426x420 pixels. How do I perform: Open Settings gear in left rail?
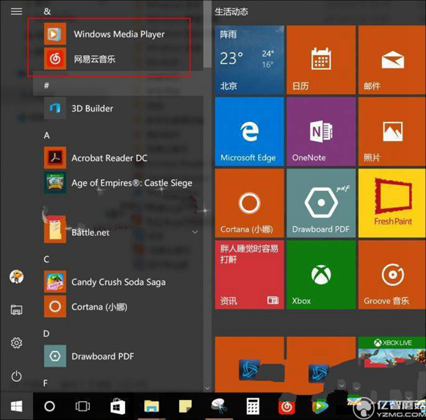coord(16,343)
